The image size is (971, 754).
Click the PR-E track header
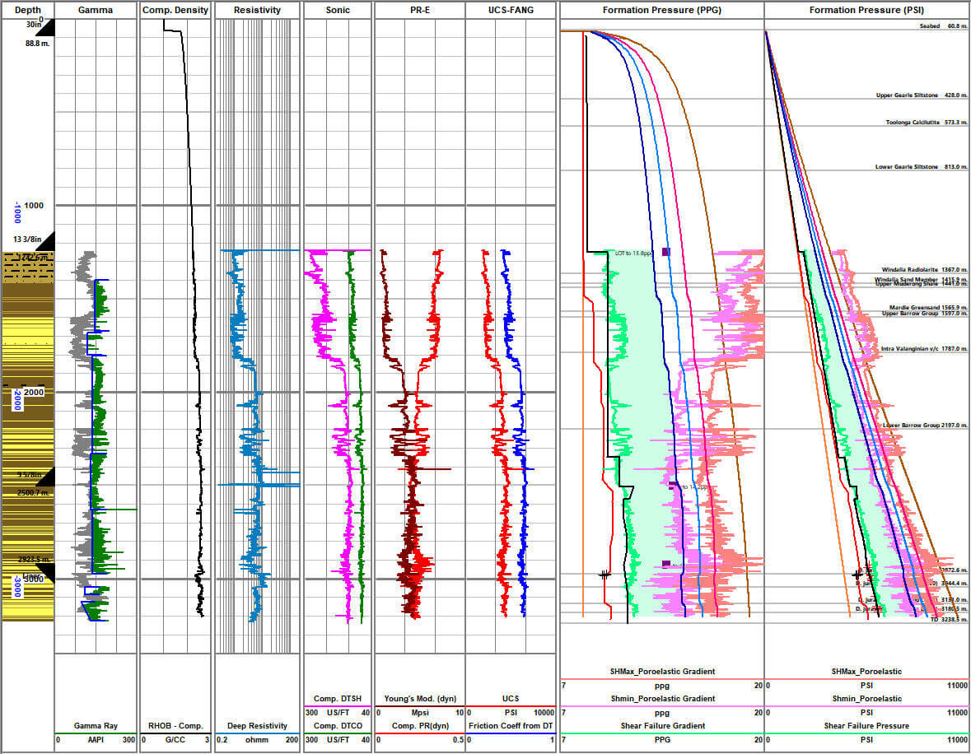420,10
